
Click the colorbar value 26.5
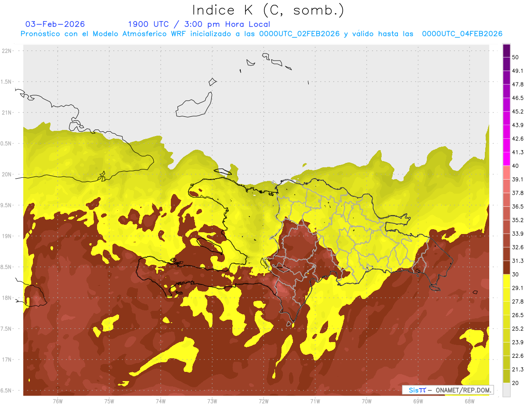(x=518, y=315)
